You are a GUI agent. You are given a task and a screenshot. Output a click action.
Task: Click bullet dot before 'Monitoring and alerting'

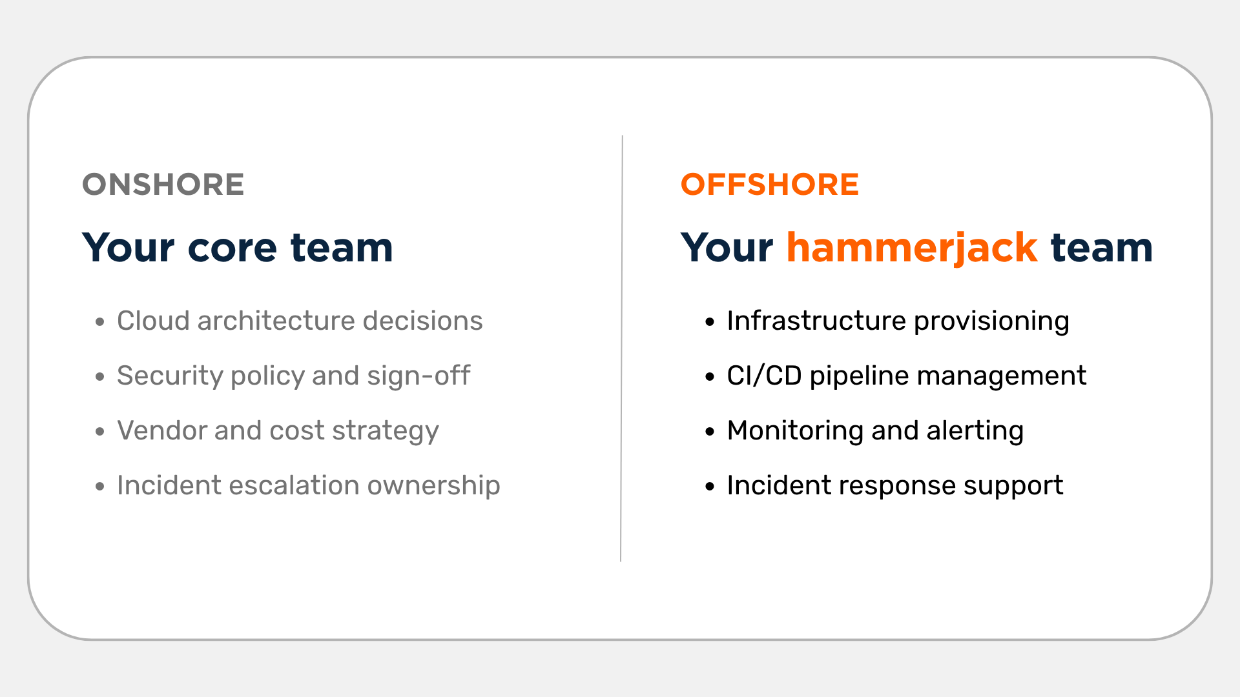coord(710,431)
